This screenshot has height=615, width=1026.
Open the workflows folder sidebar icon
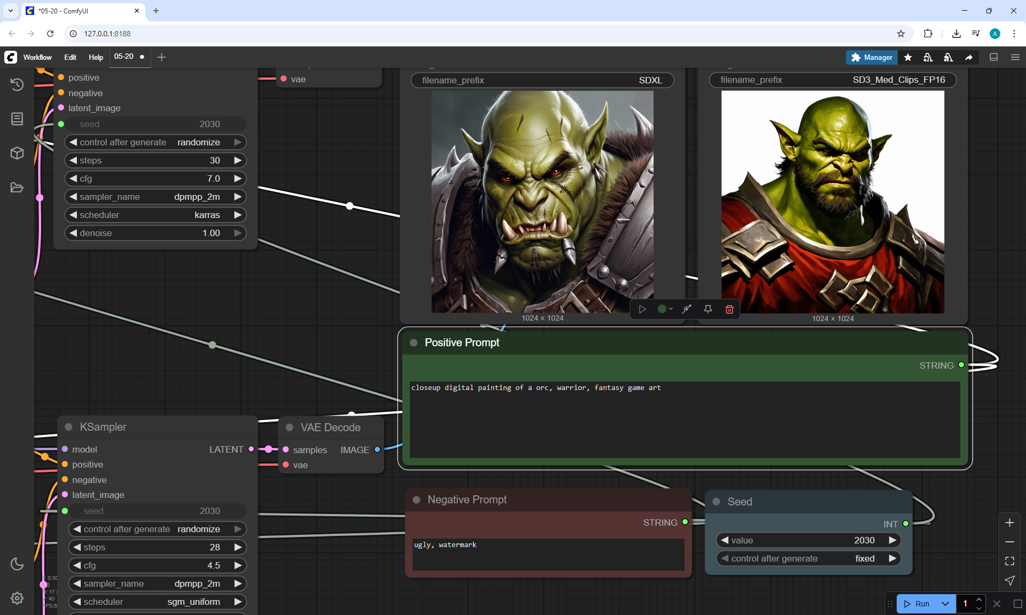pos(17,188)
